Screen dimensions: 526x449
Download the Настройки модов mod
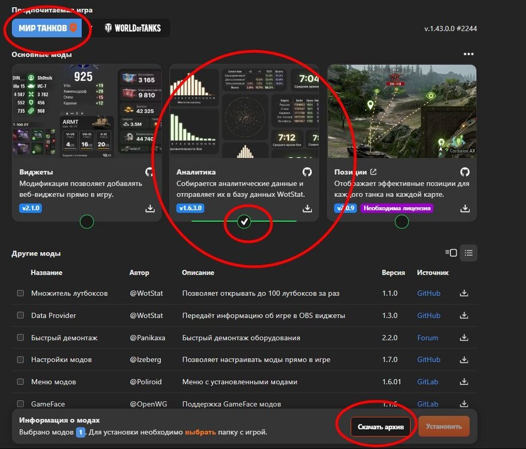click(x=464, y=359)
